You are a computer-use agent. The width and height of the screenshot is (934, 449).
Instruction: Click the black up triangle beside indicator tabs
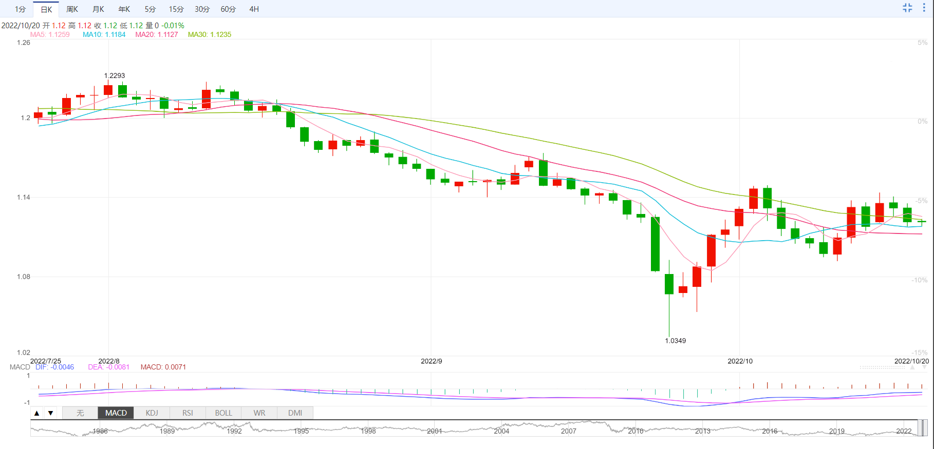click(x=36, y=413)
